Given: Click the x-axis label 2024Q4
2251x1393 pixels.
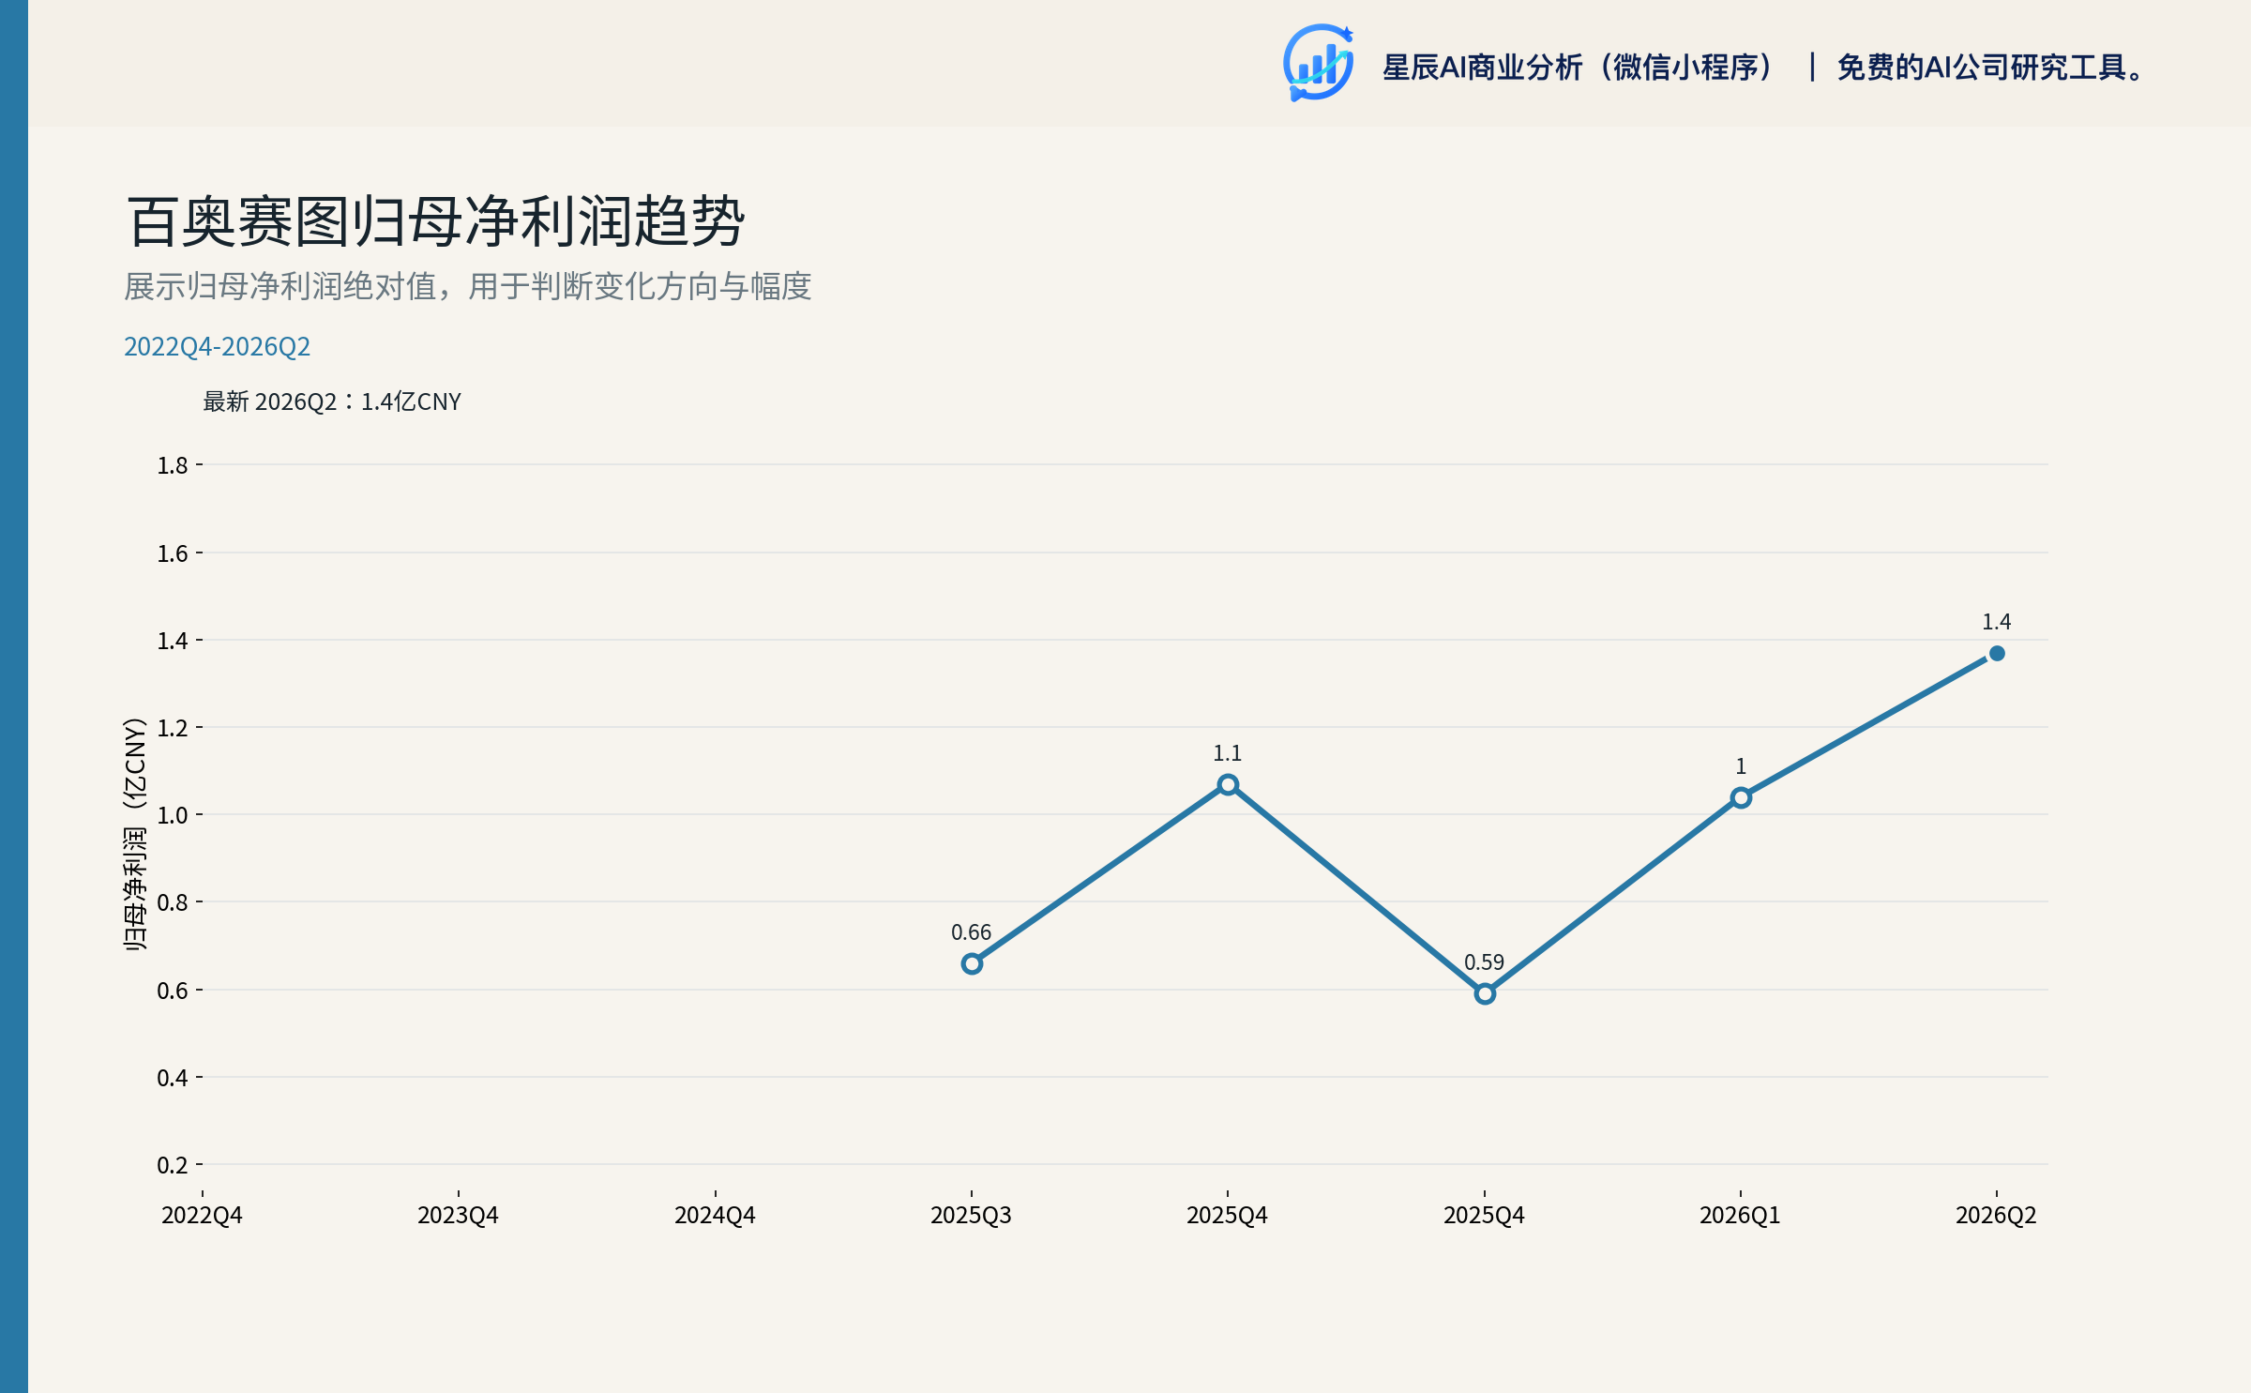Looking at the screenshot, I should [x=715, y=1216].
